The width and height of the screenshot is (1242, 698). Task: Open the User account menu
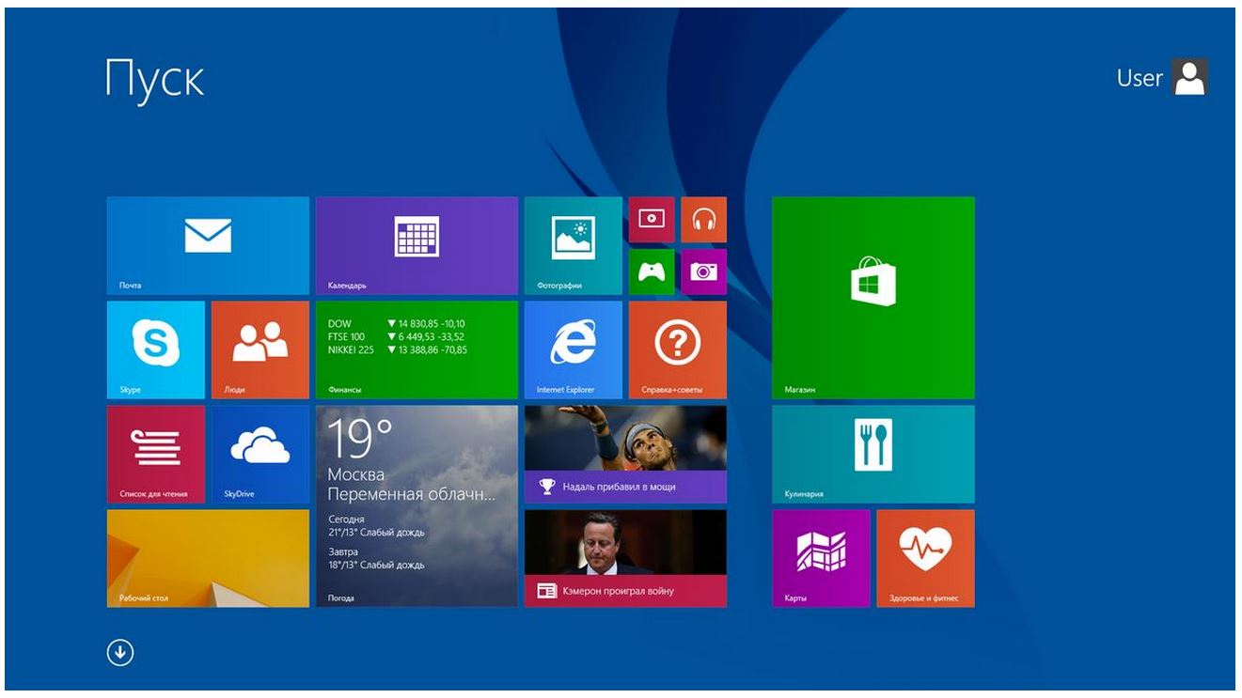click(x=1162, y=78)
